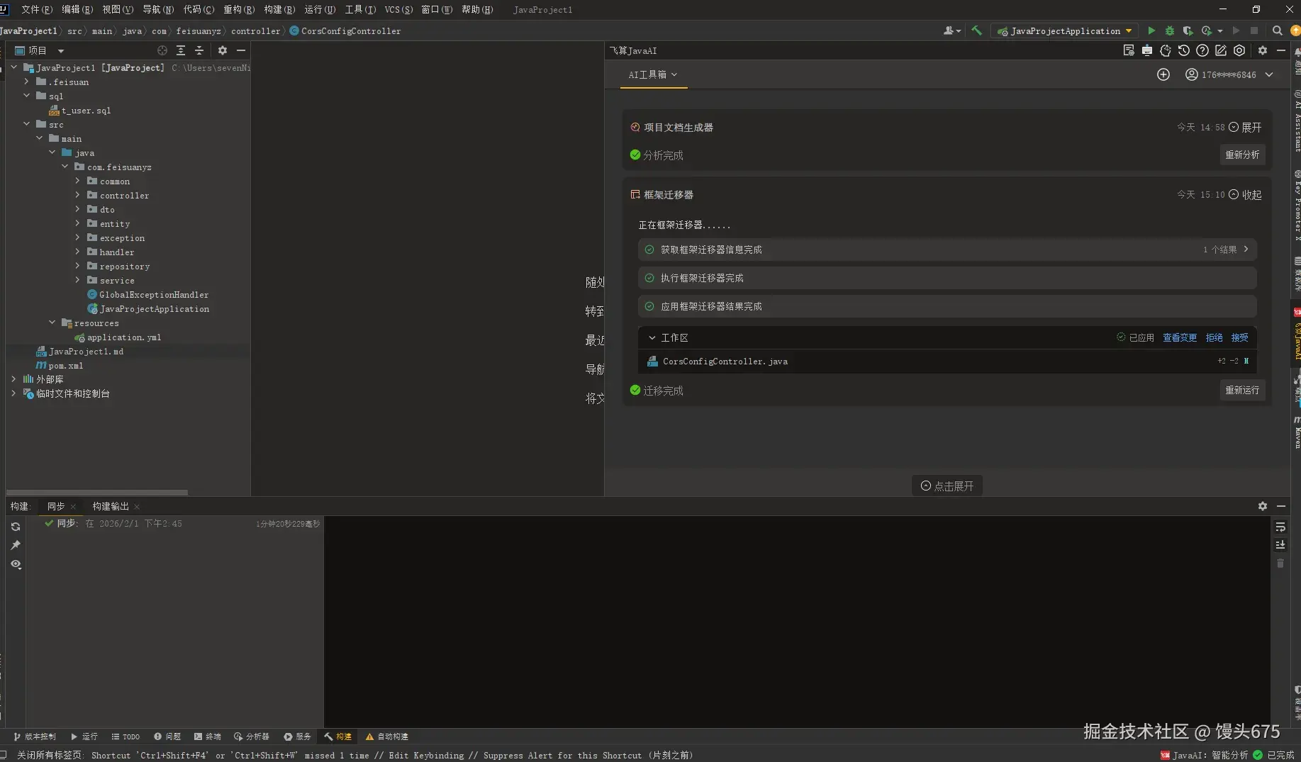Click the Project panel horizontal scrollbar
Viewport: 1301px width, 762px height.
(x=97, y=492)
